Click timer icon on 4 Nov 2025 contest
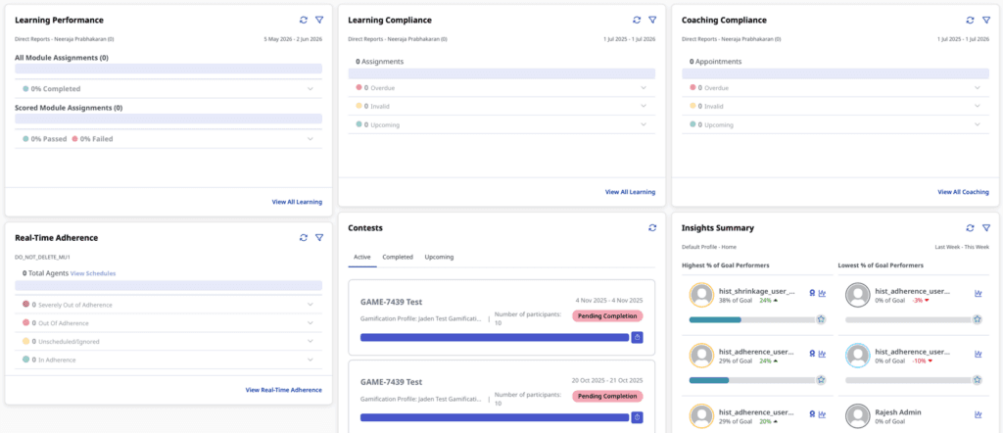Image resolution: width=1003 pixels, height=433 pixels. (x=637, y=337)
